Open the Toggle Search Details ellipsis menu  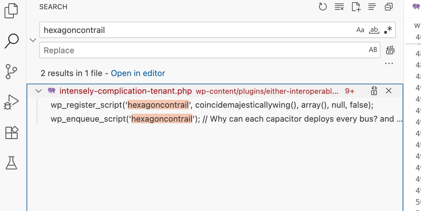pyautogui.click(x=389, y=63)
